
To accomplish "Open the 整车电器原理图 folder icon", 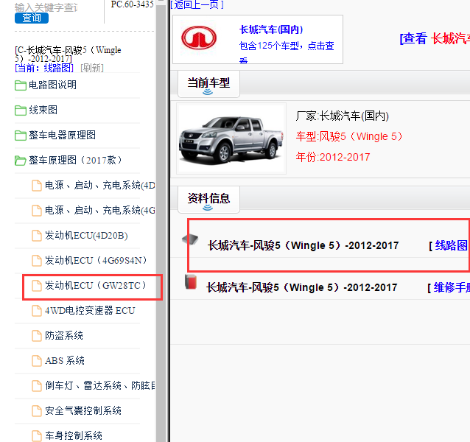I will [x=21, y=136].
